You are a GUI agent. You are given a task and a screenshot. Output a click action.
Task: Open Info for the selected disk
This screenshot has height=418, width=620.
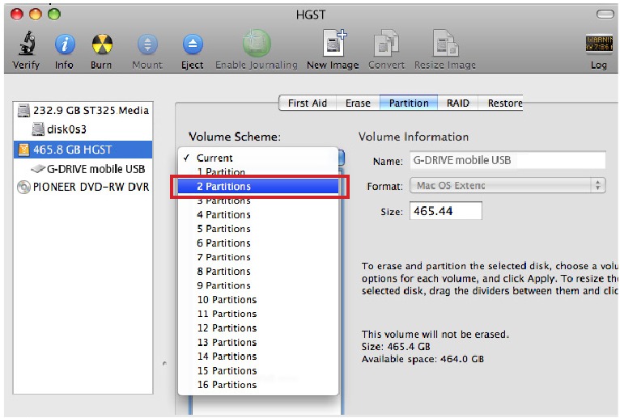coord(65,44)
